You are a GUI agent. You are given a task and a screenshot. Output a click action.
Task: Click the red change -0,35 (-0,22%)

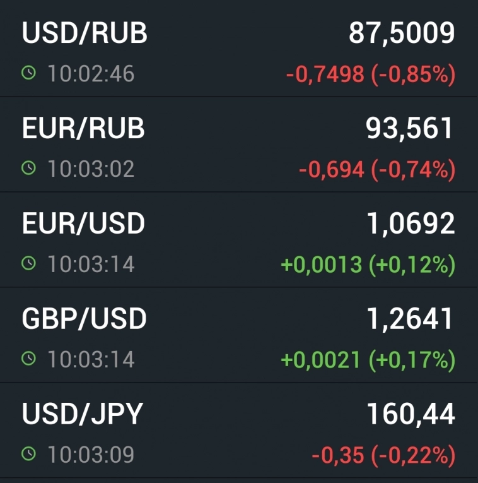pyautogui.click(x=383, y=455)
